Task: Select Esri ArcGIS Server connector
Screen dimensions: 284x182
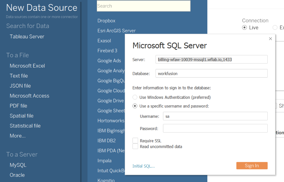Action: 117,31
